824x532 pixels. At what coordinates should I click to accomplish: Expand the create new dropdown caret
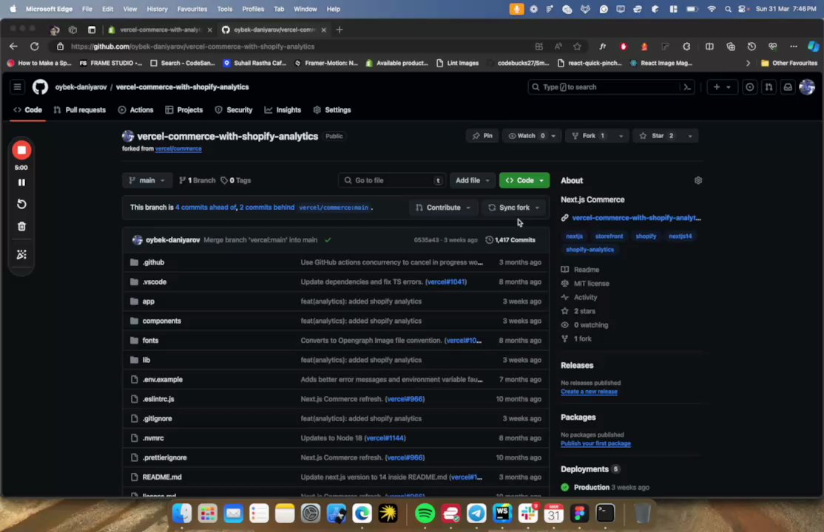pyautogui.click(x=729, y=87)
